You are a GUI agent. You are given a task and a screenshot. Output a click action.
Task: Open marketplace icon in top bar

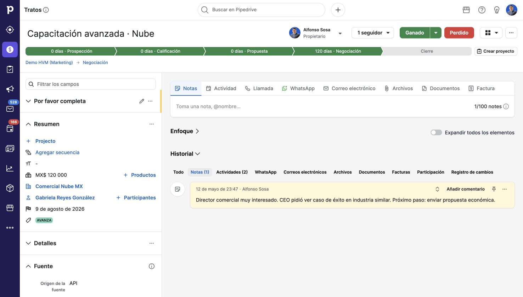(x=466, y=10)
